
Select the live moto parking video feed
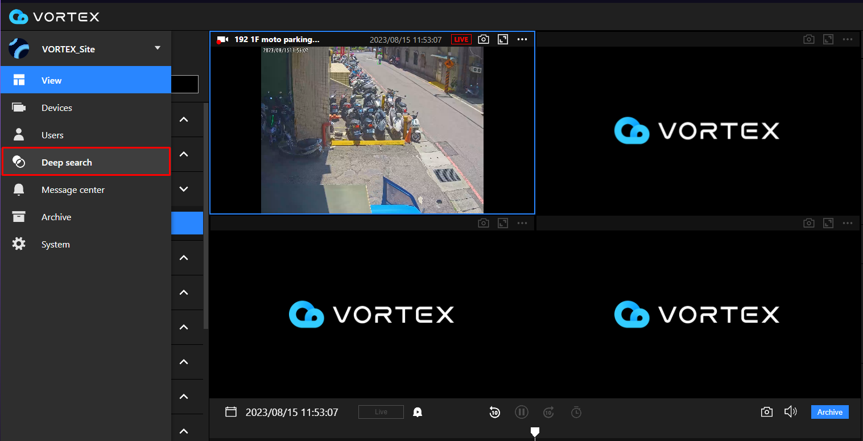pyautogui.click(x=372, y=130)
